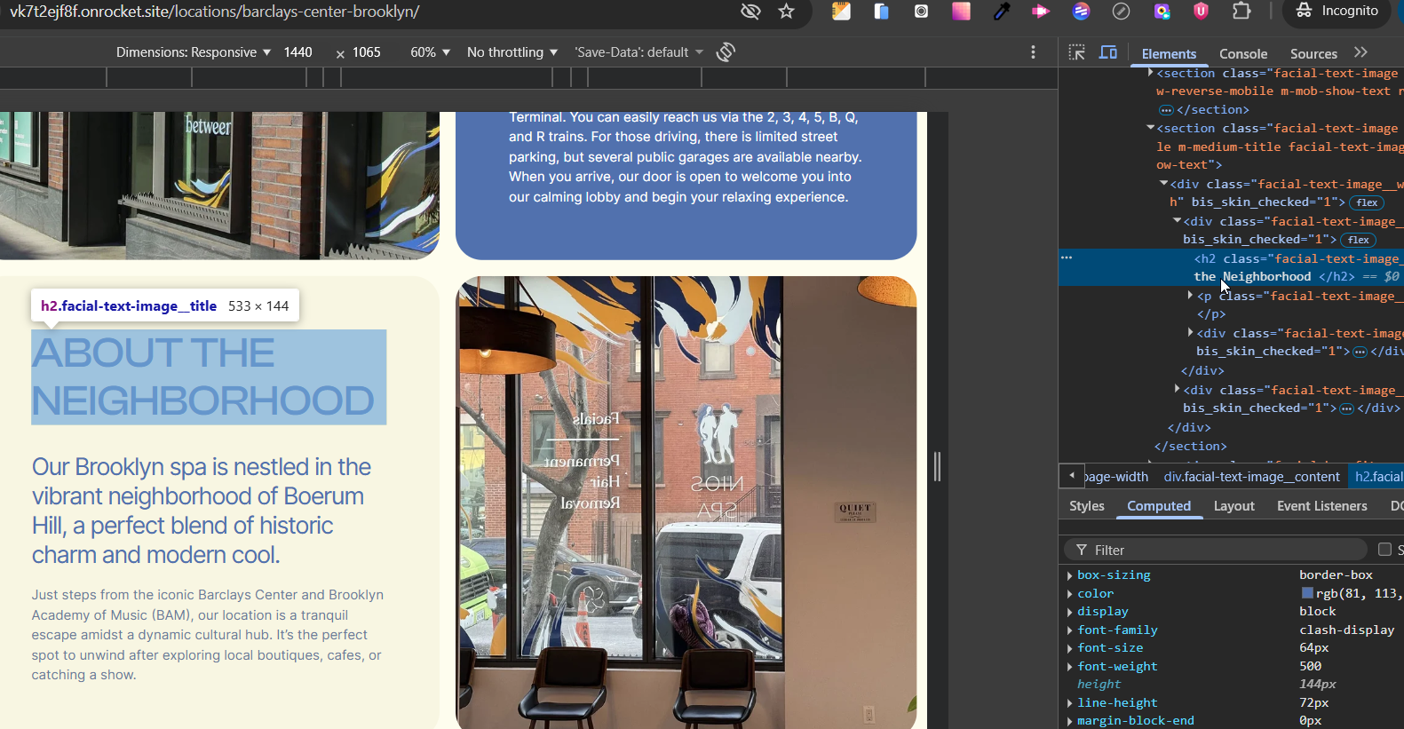Click the color swatch beside rgb(81, 113
This screenshot has width=1404, height=729.
(x=1306, y=593)
